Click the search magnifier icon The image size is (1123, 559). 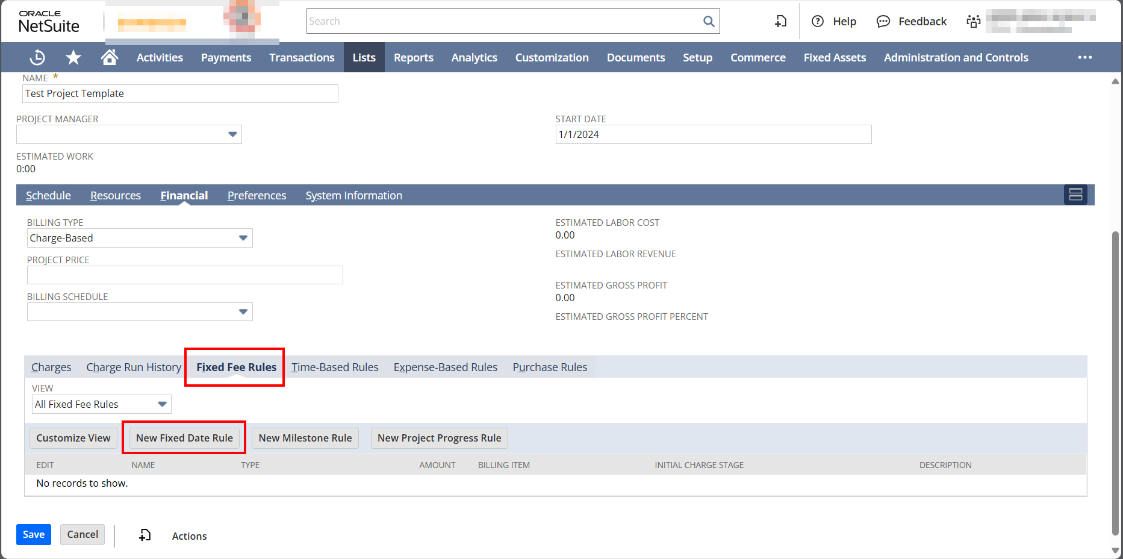(709, 22)
